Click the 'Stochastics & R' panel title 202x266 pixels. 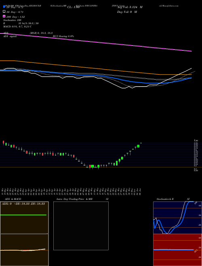165,199
